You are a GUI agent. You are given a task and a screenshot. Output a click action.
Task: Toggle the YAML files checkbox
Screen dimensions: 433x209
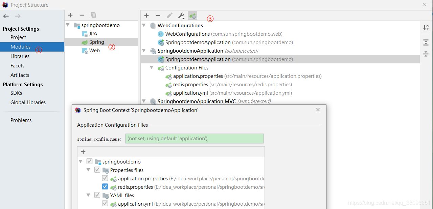click(x=97, y=195)
